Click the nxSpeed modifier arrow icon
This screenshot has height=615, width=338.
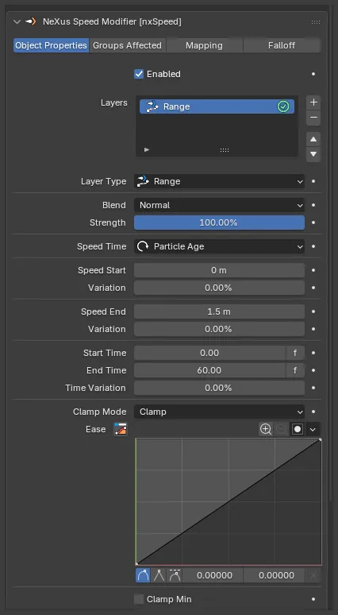[30, 22]
